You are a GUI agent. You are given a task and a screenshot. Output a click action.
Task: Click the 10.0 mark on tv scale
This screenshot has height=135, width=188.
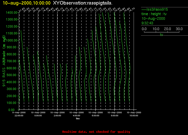pos(156,29)
